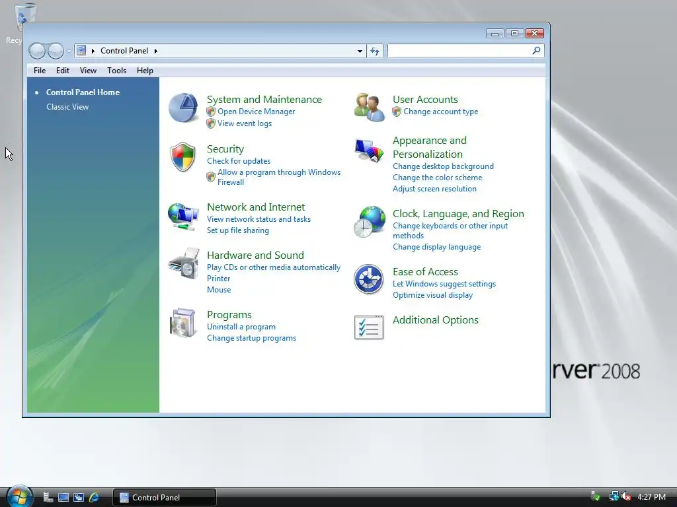This screenshot has height=507, width=677.
Task: Launch Internet Explorer from quick launch
Action: [94, 497]
